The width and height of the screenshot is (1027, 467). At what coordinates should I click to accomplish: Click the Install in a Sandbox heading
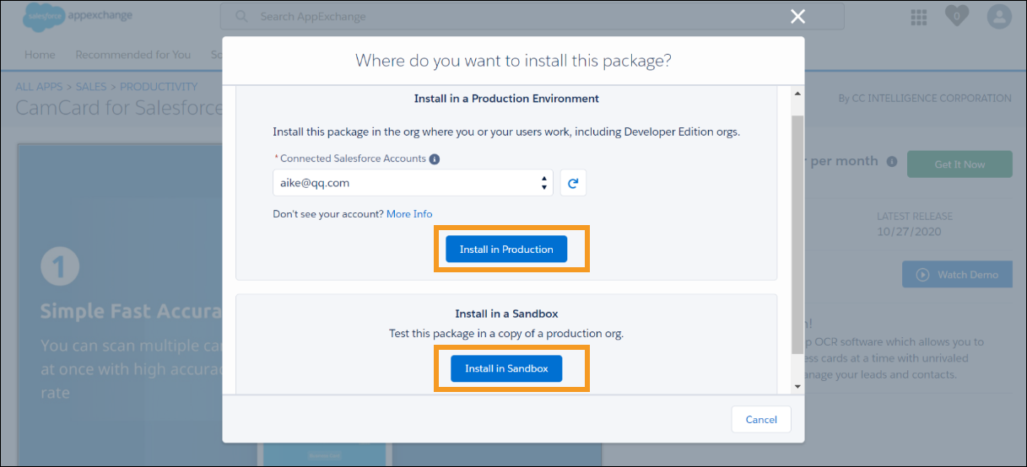tap(506, 314)
